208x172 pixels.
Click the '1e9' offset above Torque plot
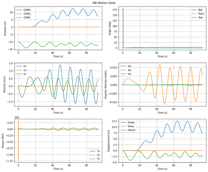17,118
